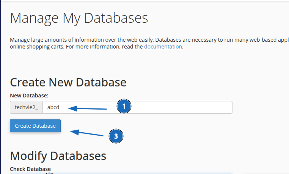Screen dimensions: 289x174
Task: Focus the New Database name input field
Action: click(137, 107)
